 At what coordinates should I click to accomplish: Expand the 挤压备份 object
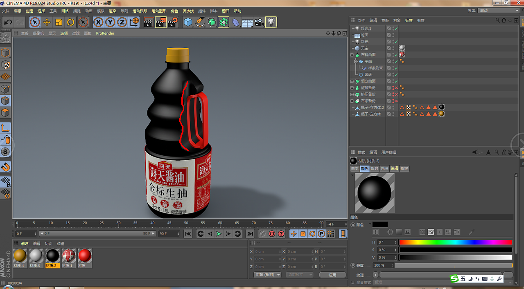[x=352, y=94]
